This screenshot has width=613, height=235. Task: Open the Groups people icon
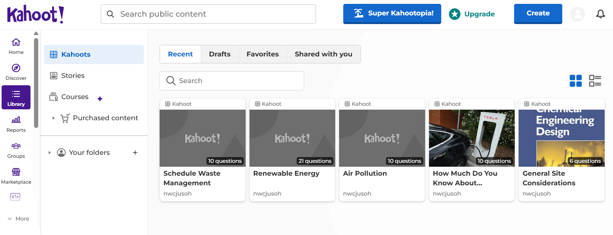coord(16,146)
